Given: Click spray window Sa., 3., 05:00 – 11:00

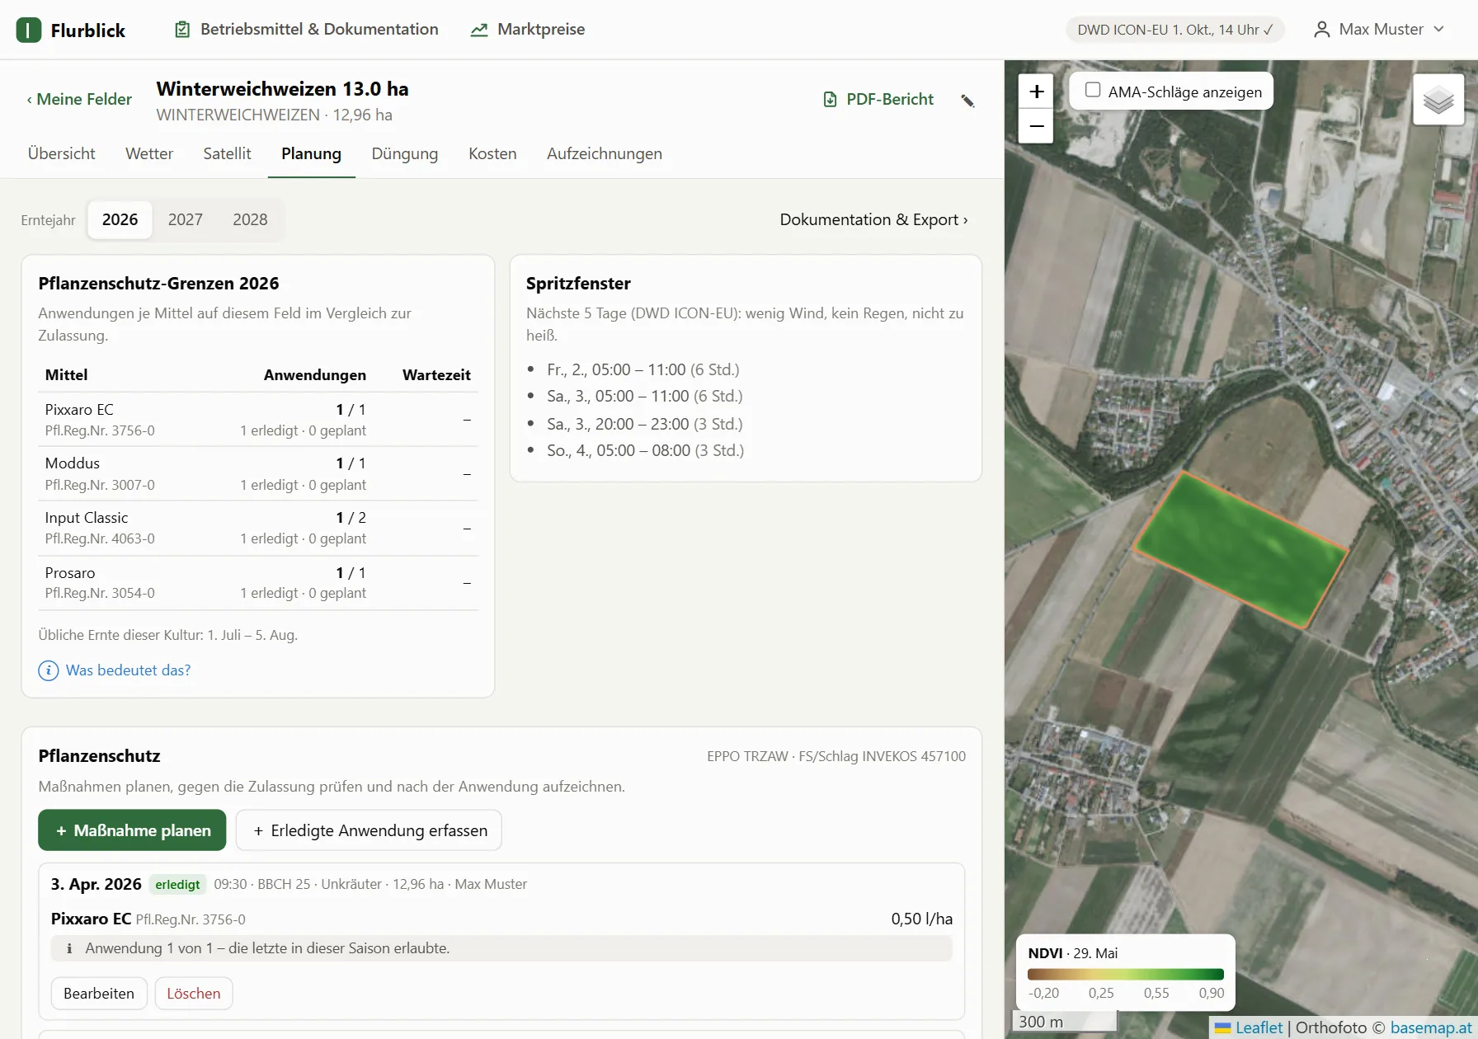Looking at the screenshot, I should pos(645,396).
